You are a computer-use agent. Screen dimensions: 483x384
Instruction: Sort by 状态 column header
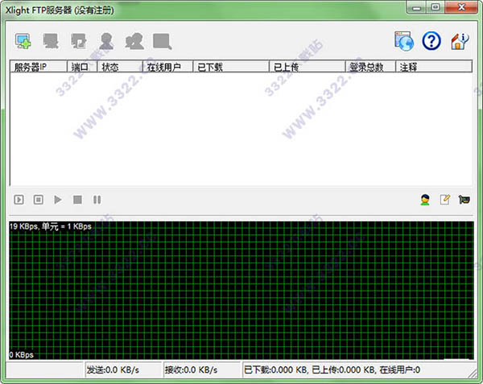pos(120,67)
